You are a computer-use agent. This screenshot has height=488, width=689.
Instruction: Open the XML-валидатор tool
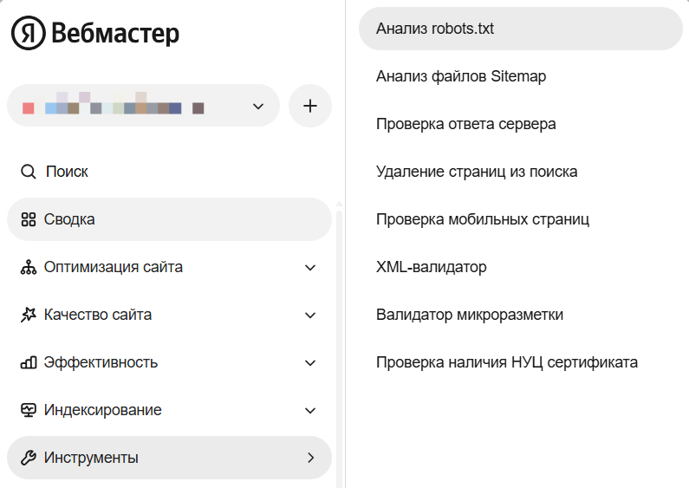521,267
